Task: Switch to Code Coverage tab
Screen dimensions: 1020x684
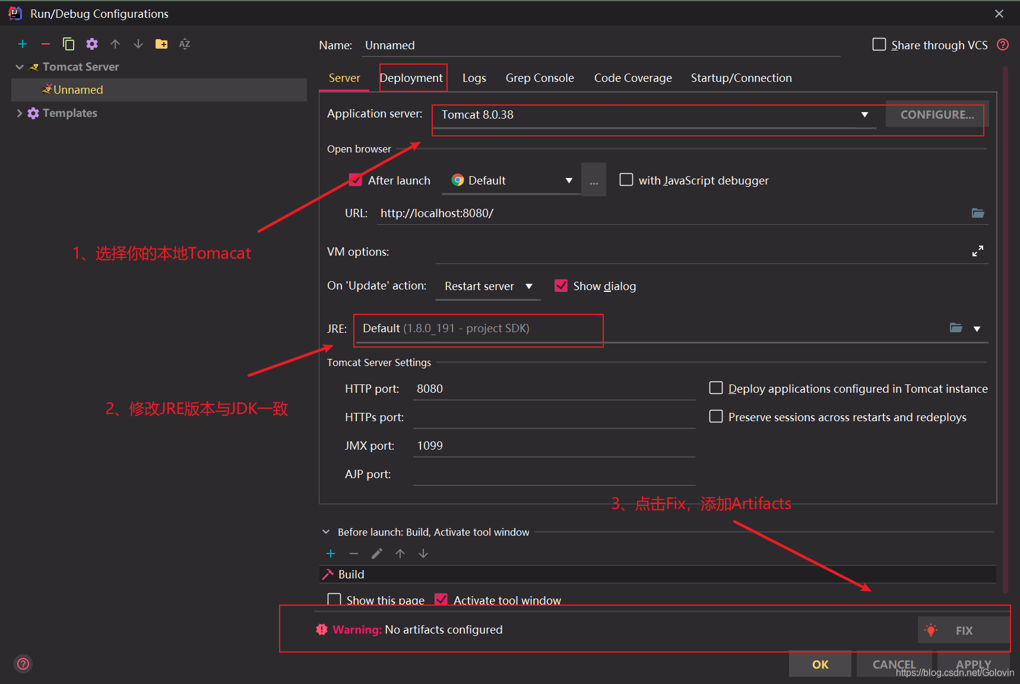Action: point(633,78)
